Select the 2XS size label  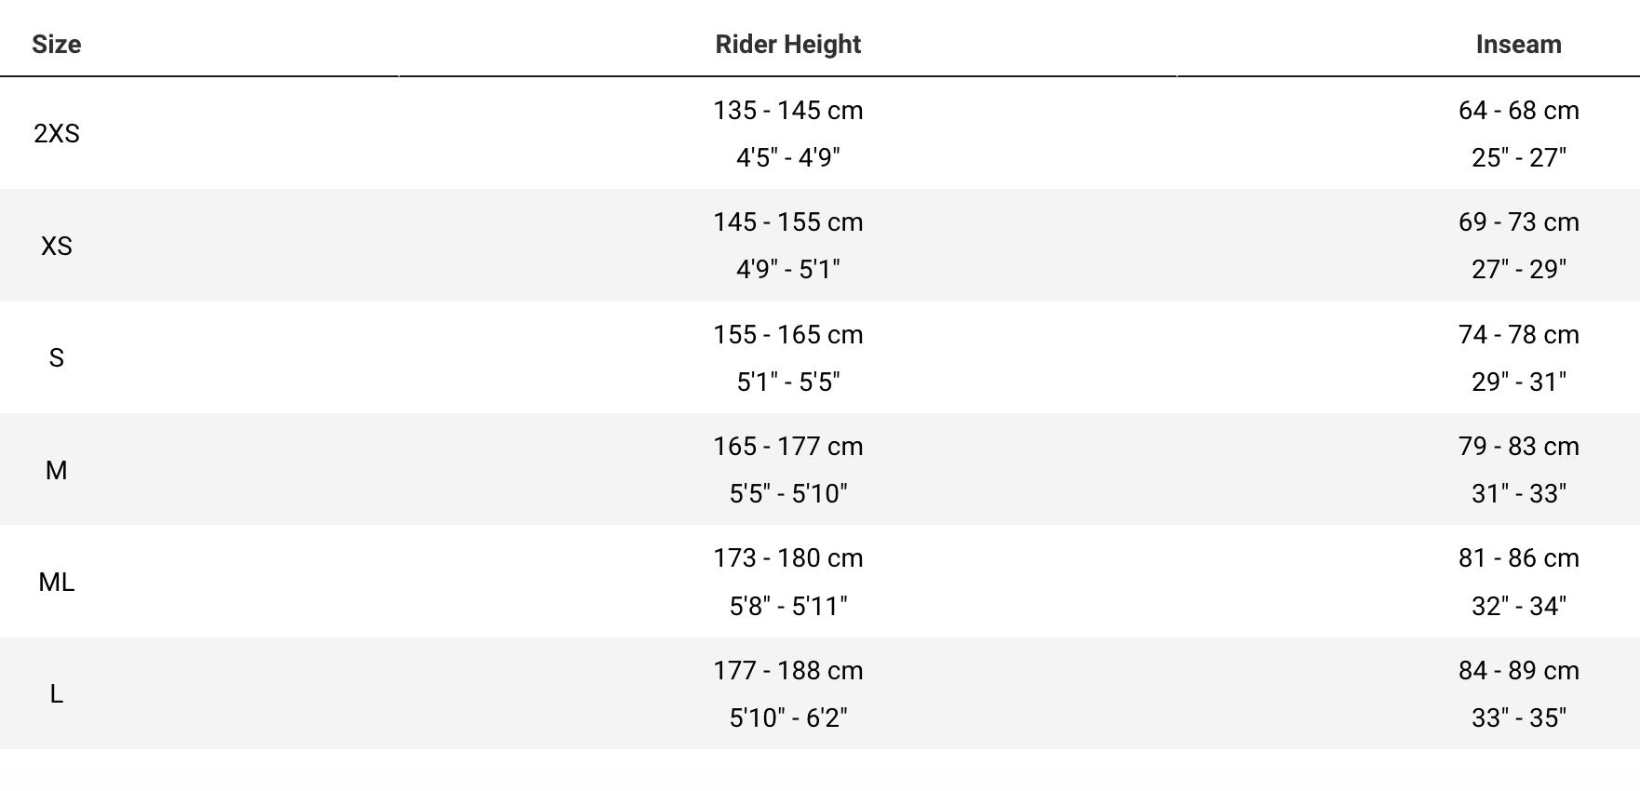[x=57, y=134]
